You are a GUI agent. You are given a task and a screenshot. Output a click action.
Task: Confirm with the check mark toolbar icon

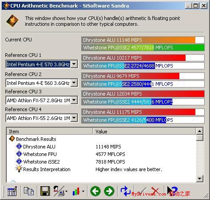pos(142,191)
